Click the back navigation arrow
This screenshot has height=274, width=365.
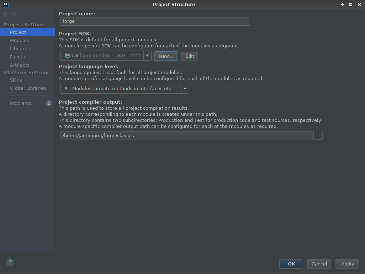pyautogui.click(x=5, y=15)
